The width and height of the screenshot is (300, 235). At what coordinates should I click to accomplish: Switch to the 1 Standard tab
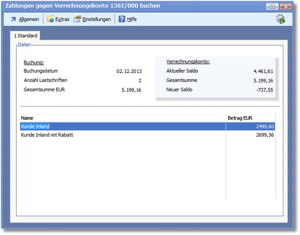tap(26, 36)
